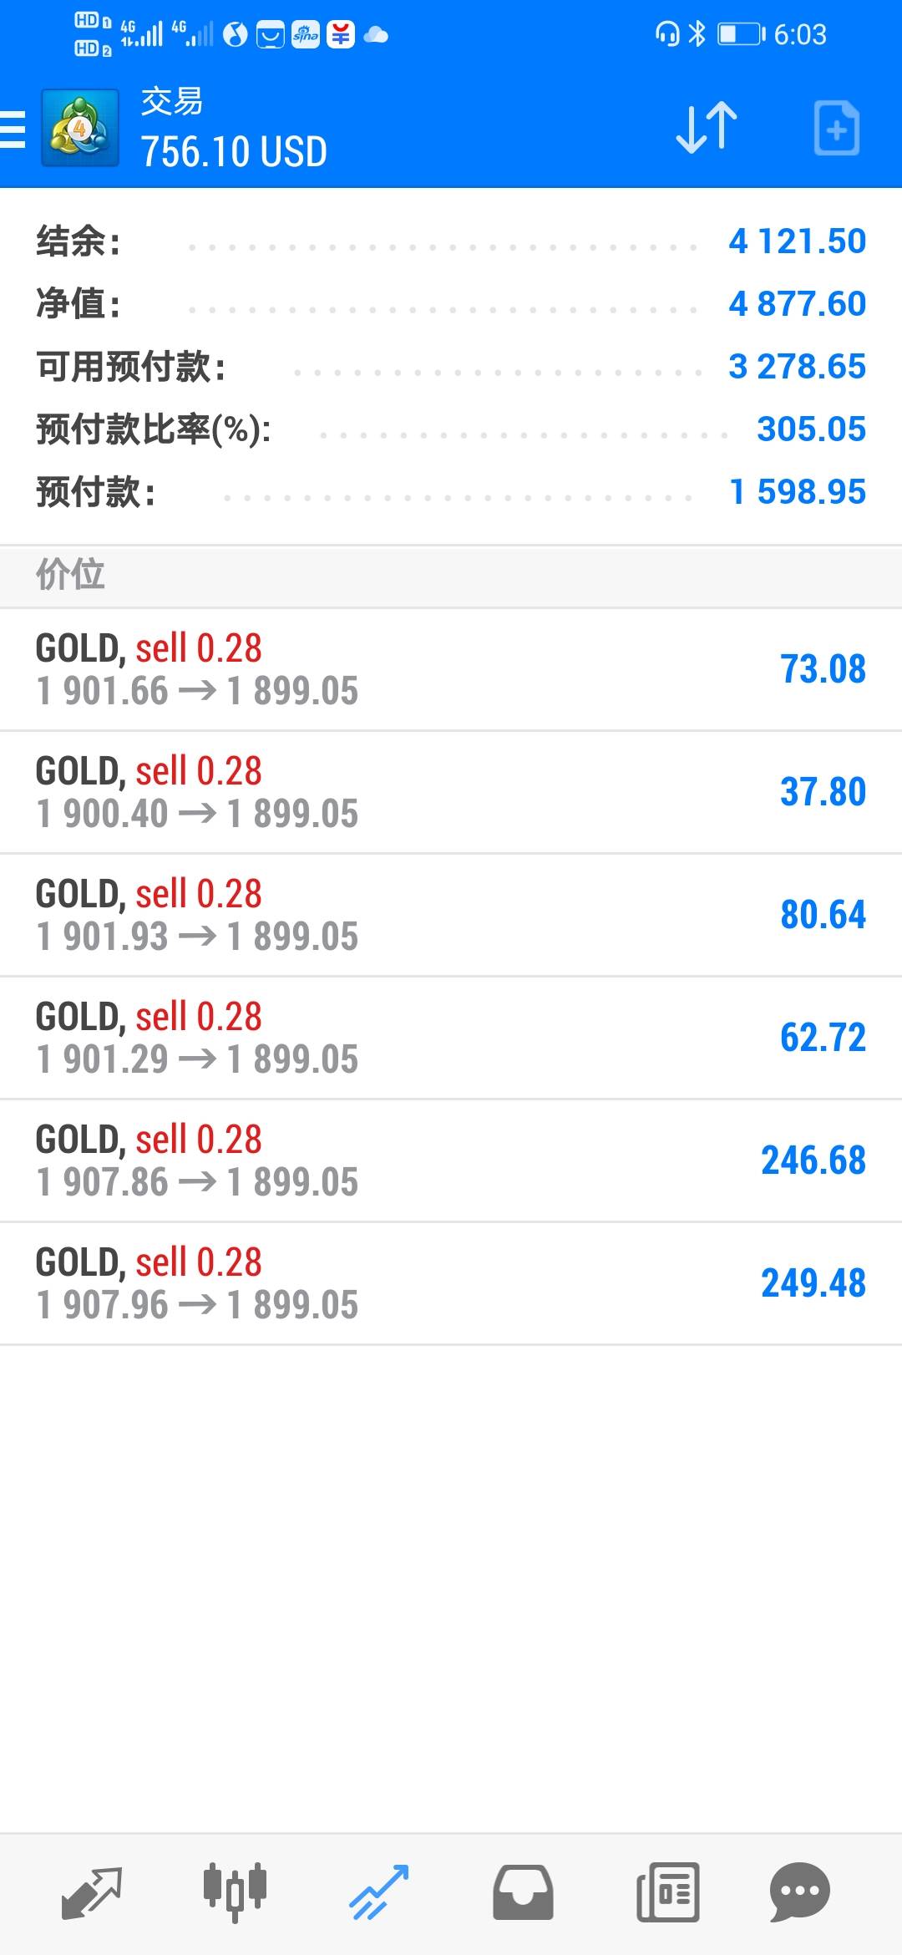Tap the MetaTrader 4 app logo

pyautogui.click(x=80, y=129)
